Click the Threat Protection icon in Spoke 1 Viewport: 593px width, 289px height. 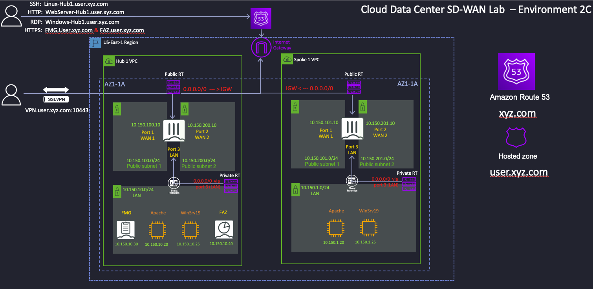tap(351, 181)
